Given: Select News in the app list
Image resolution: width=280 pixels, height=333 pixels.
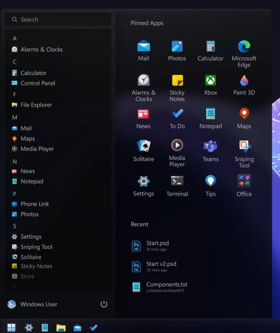Looking at the screenshot, I should [x=23, y=171].
